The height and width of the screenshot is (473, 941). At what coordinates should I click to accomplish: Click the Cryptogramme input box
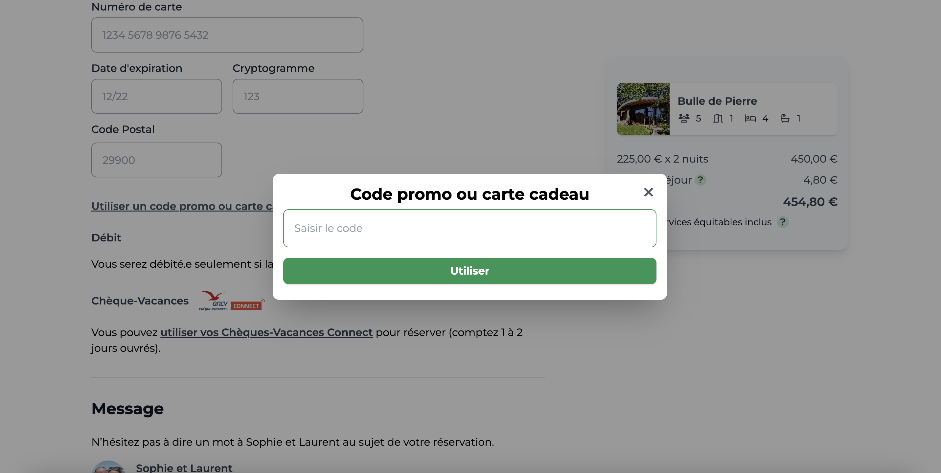[298, 97]
